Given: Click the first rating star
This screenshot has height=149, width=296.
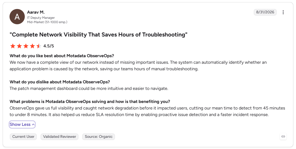Looking at the screenshot, I should [x=13, y=46].
